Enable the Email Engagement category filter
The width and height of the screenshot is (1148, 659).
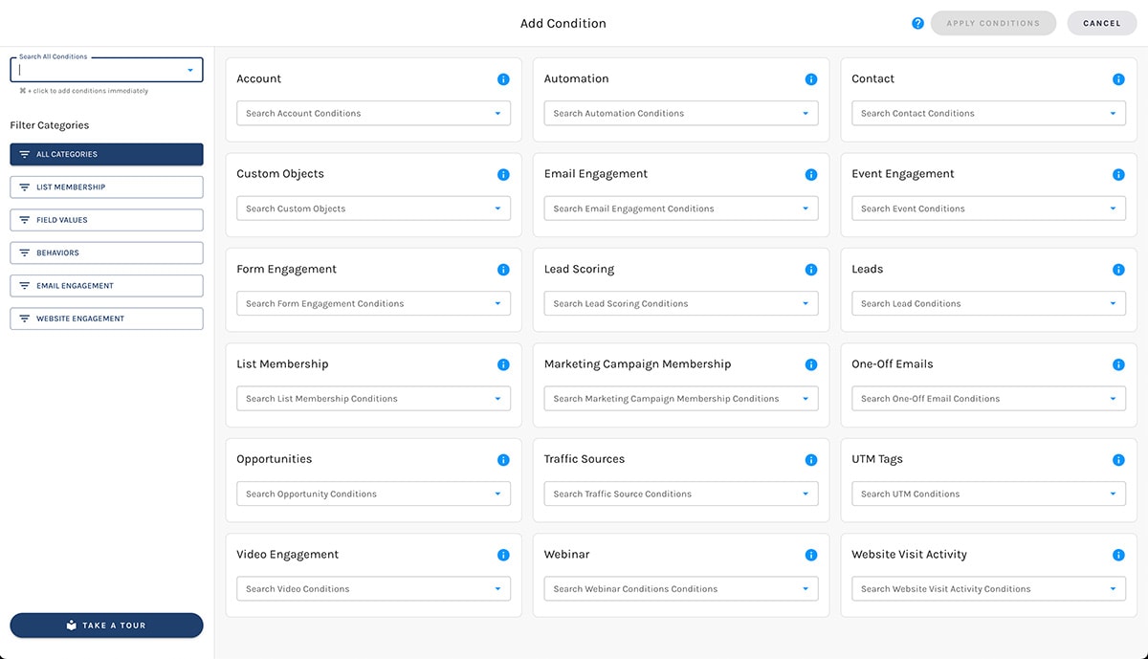(x=105, y=285)
